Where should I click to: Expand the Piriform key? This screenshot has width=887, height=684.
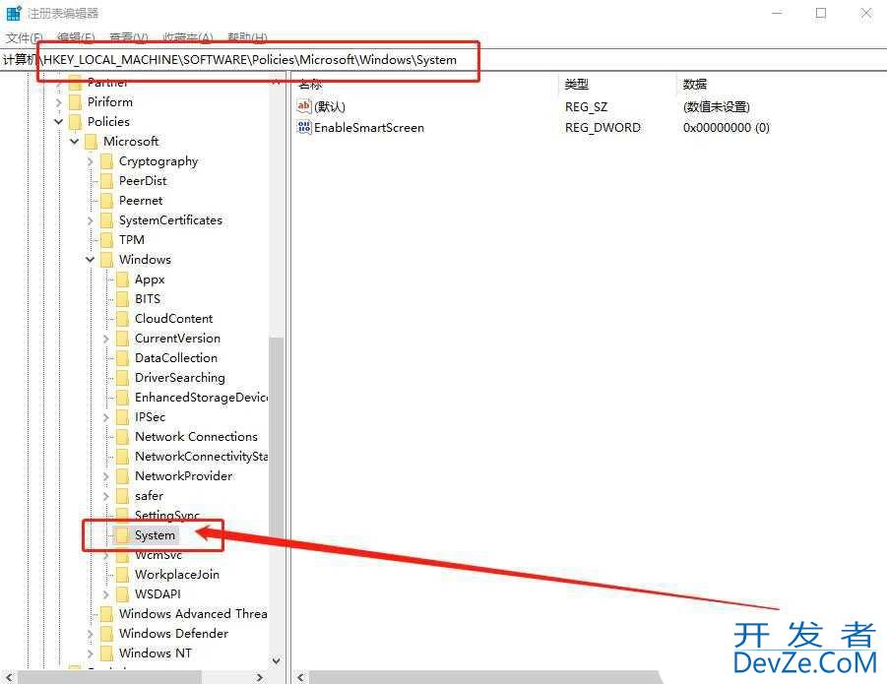click(x=59, y=103)
